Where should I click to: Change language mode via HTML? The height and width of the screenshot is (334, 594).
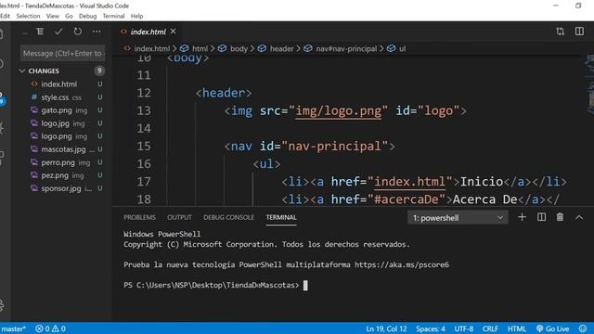pos(517,328)
